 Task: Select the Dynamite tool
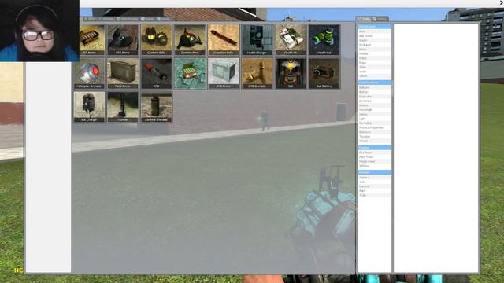375,101
